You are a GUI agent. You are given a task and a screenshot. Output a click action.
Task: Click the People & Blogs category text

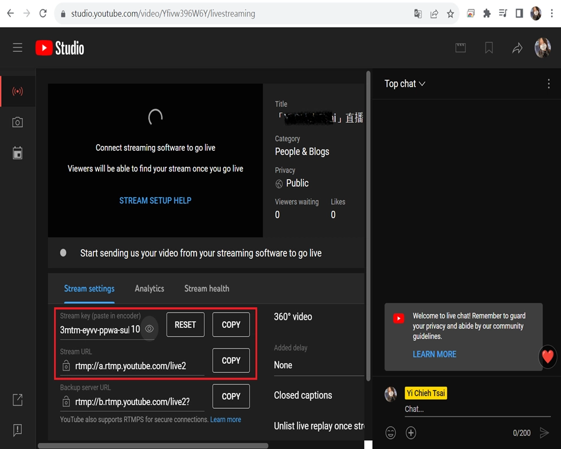point(302,151)
